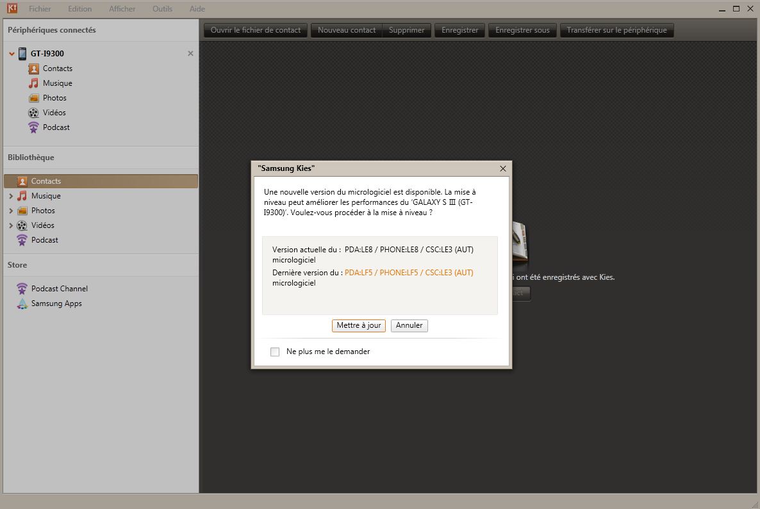Expand the Bibliothèque Musique node

pyautogui.click(x=11, y=196)
